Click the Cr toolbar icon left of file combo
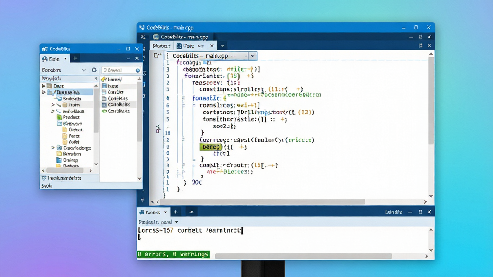493x277 pixels. click(157, 56)
